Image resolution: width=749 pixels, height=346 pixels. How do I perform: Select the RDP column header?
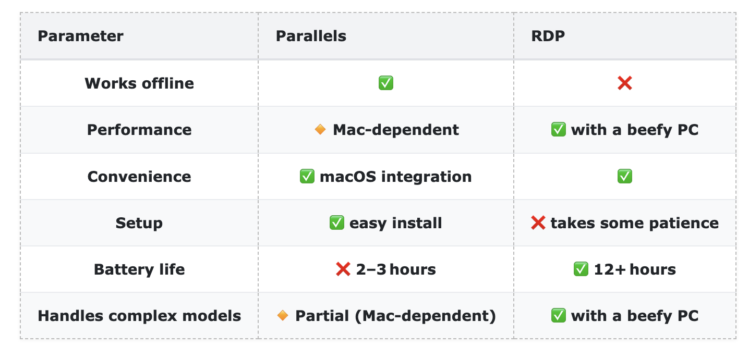point(548,36)
